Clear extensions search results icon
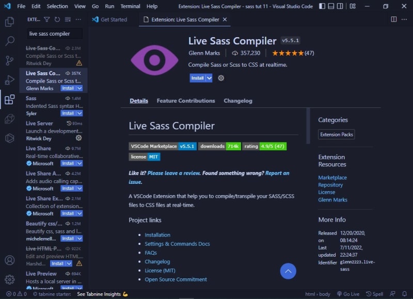The image size is (413, 299). tap(68, 20)
